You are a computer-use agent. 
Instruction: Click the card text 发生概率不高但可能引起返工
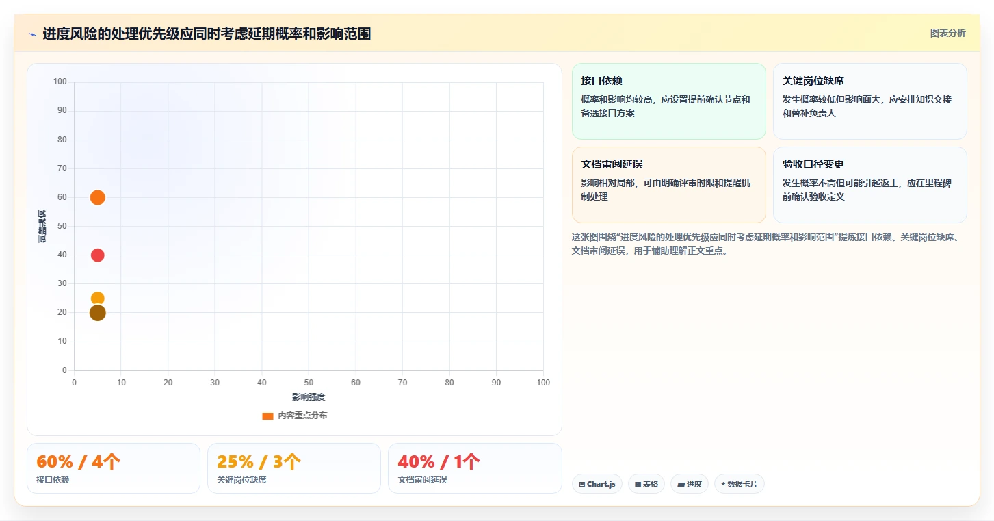pos(867,190)
